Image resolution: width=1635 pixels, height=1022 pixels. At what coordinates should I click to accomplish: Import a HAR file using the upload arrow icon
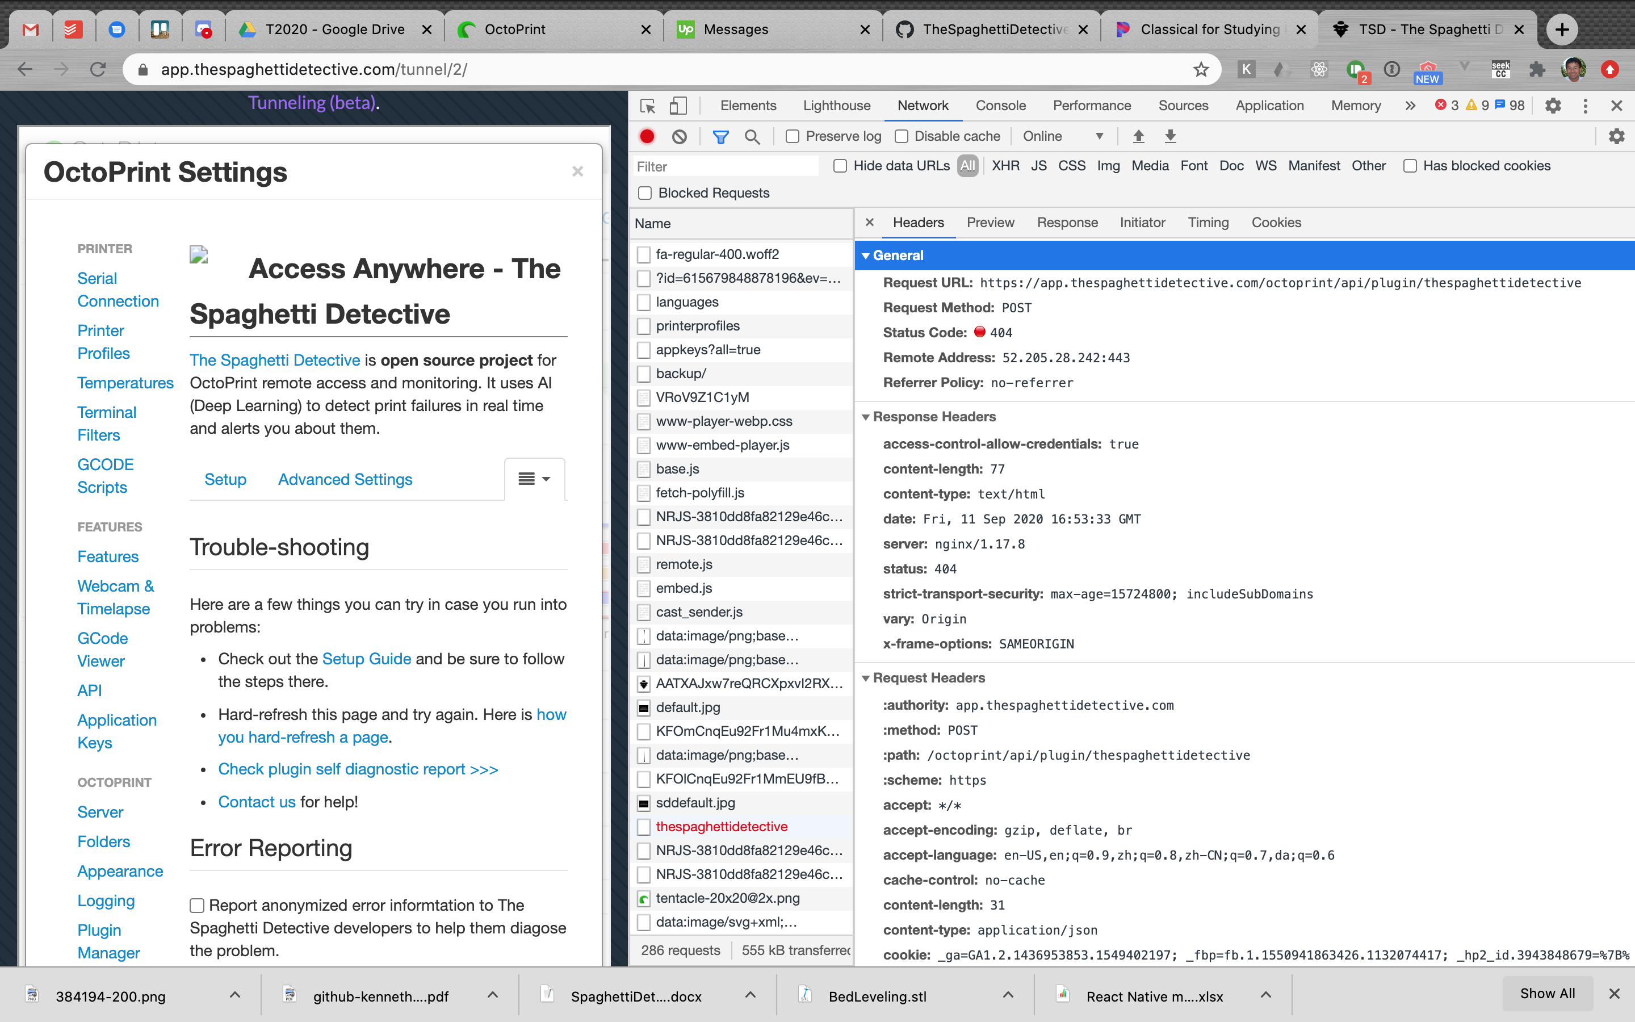[1138, 136]
